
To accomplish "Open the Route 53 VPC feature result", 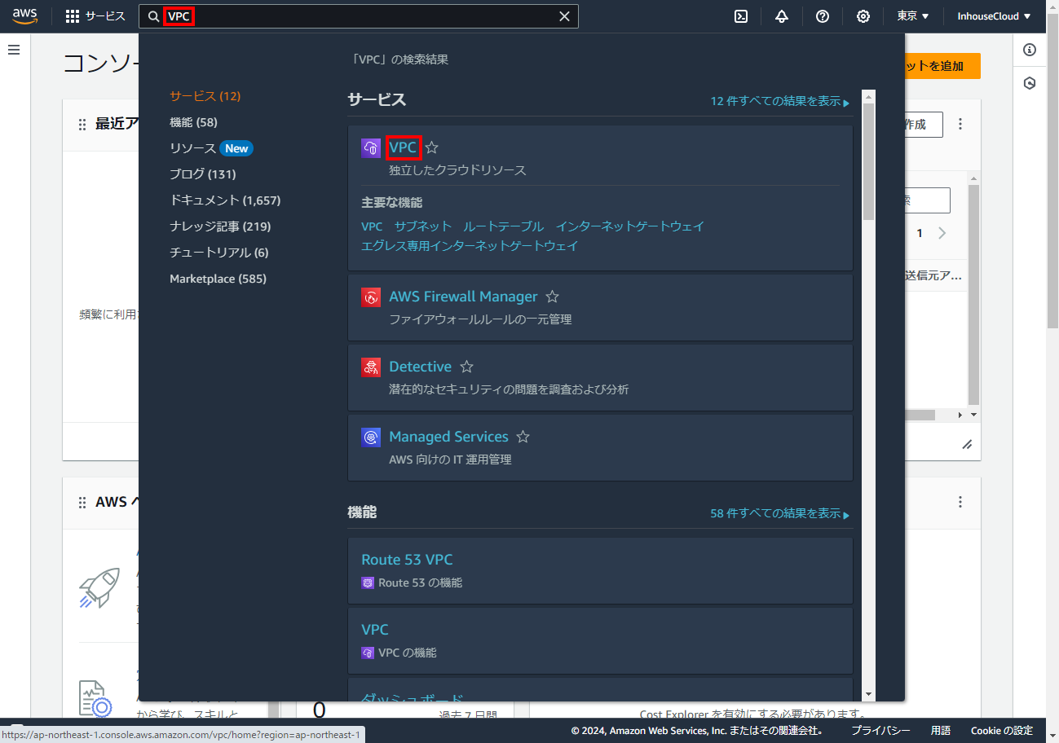I will pos(407,560).
